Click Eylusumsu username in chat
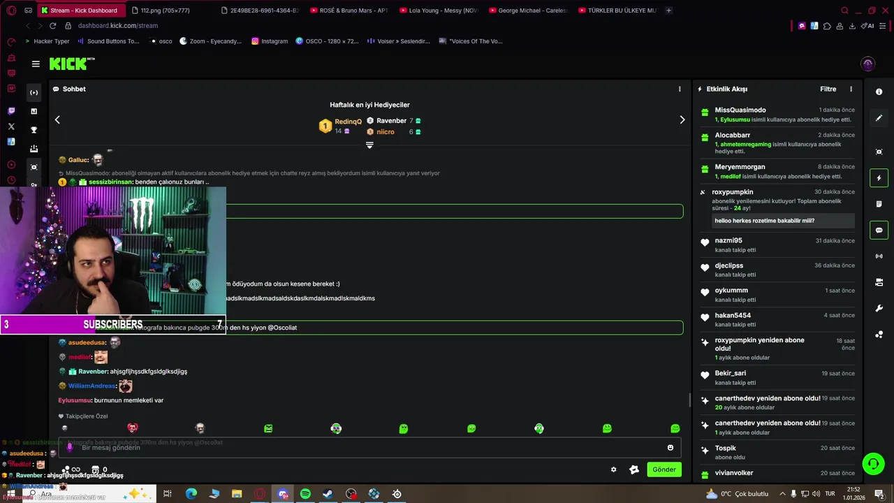 (x=75, y=400)
